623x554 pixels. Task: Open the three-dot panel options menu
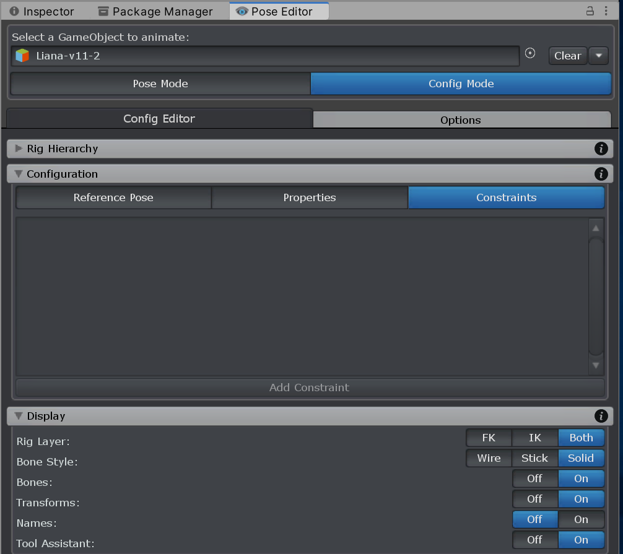606,11
